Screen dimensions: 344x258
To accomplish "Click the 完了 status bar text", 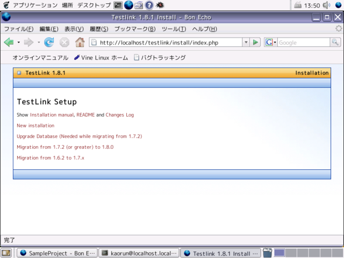I will tap(10, 240).
